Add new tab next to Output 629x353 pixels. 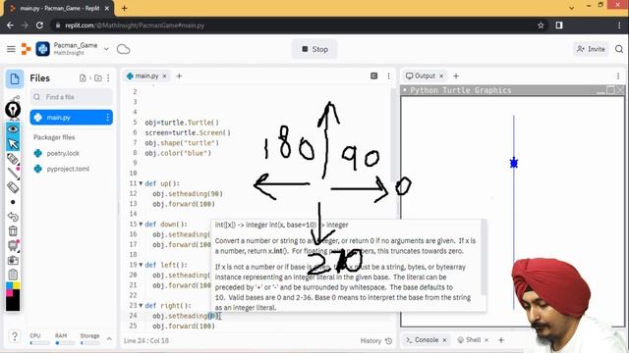coord(456,76)
